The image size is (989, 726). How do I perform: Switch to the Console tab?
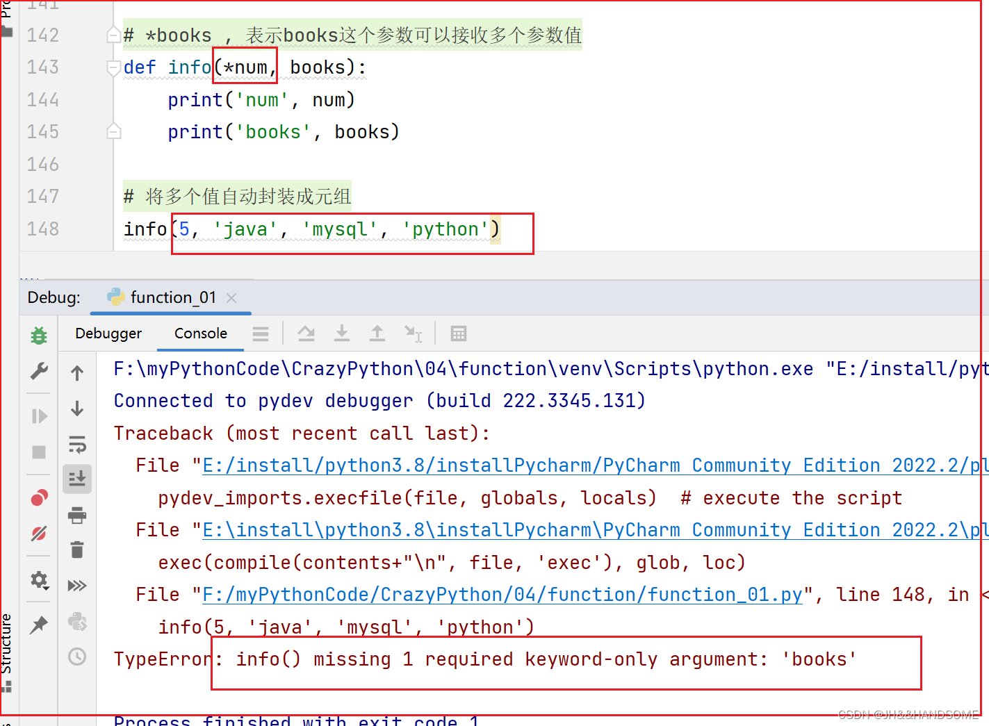tap(201, 333)
